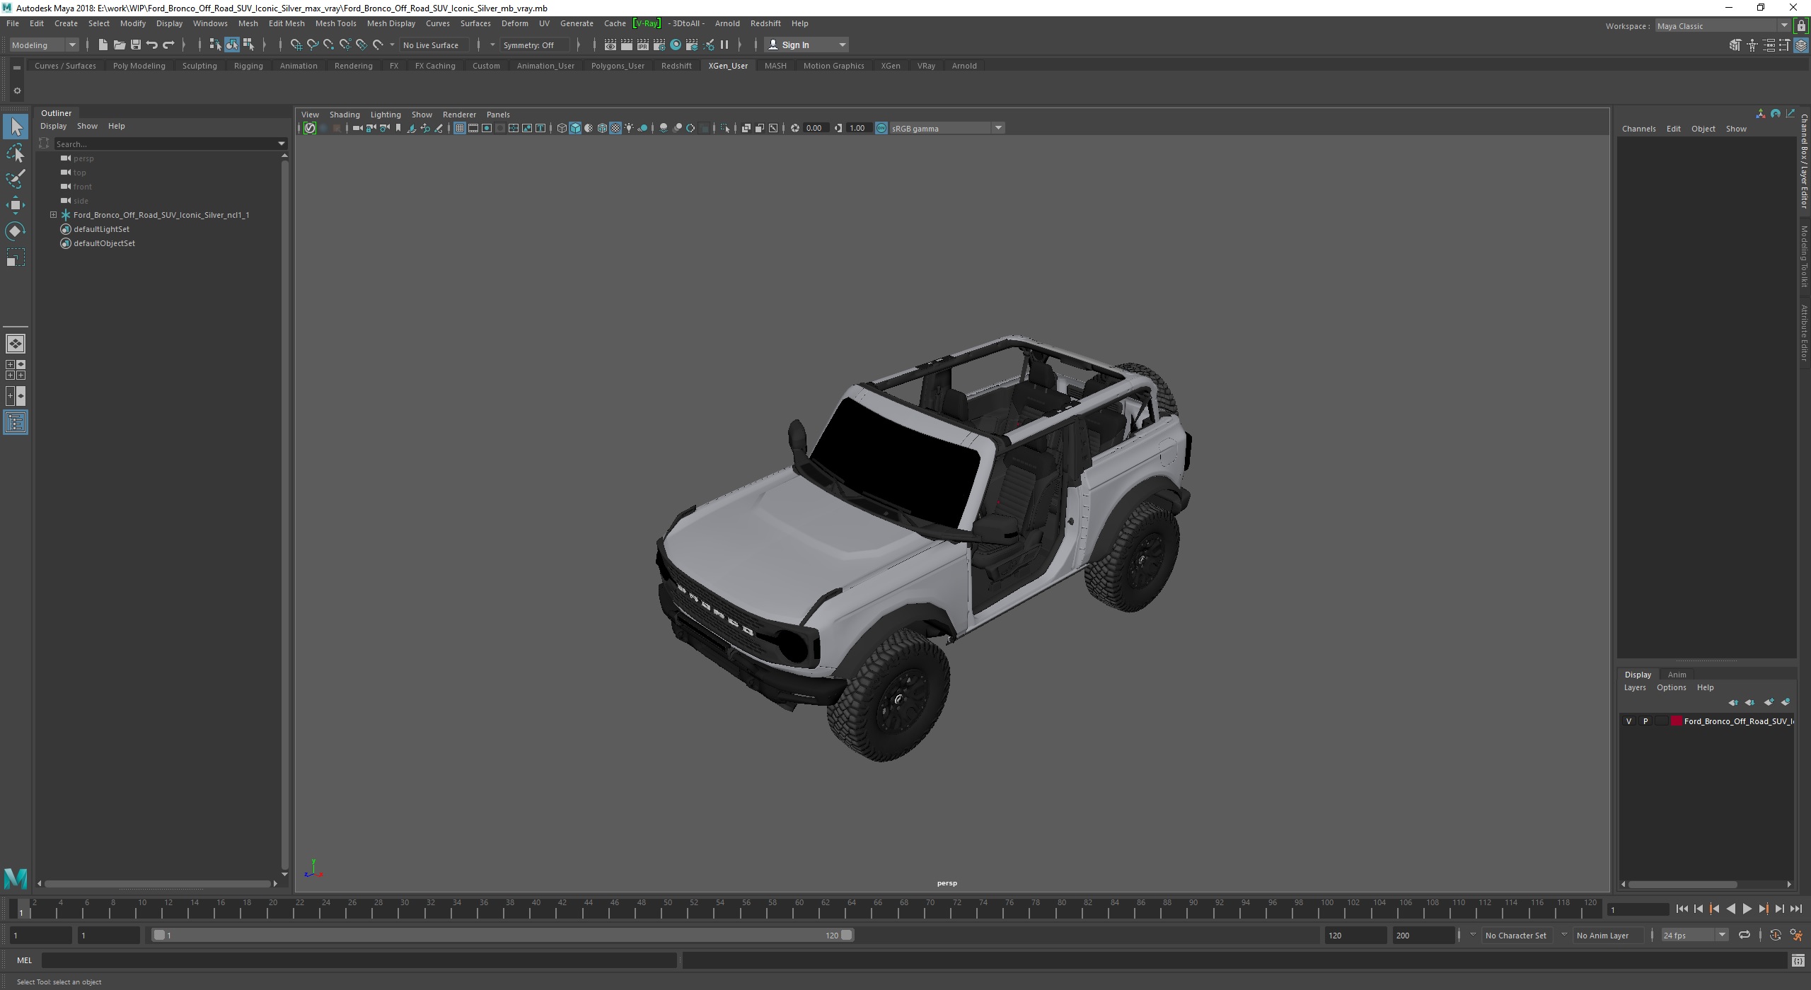Open a scene with the folder icon
Image resolution: width=1811 pixels, height=990 pixels.
[x=119, y=45]
